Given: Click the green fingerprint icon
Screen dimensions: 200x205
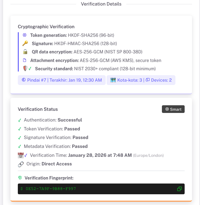Looking at the screenshot, I should tap(20, 178).
